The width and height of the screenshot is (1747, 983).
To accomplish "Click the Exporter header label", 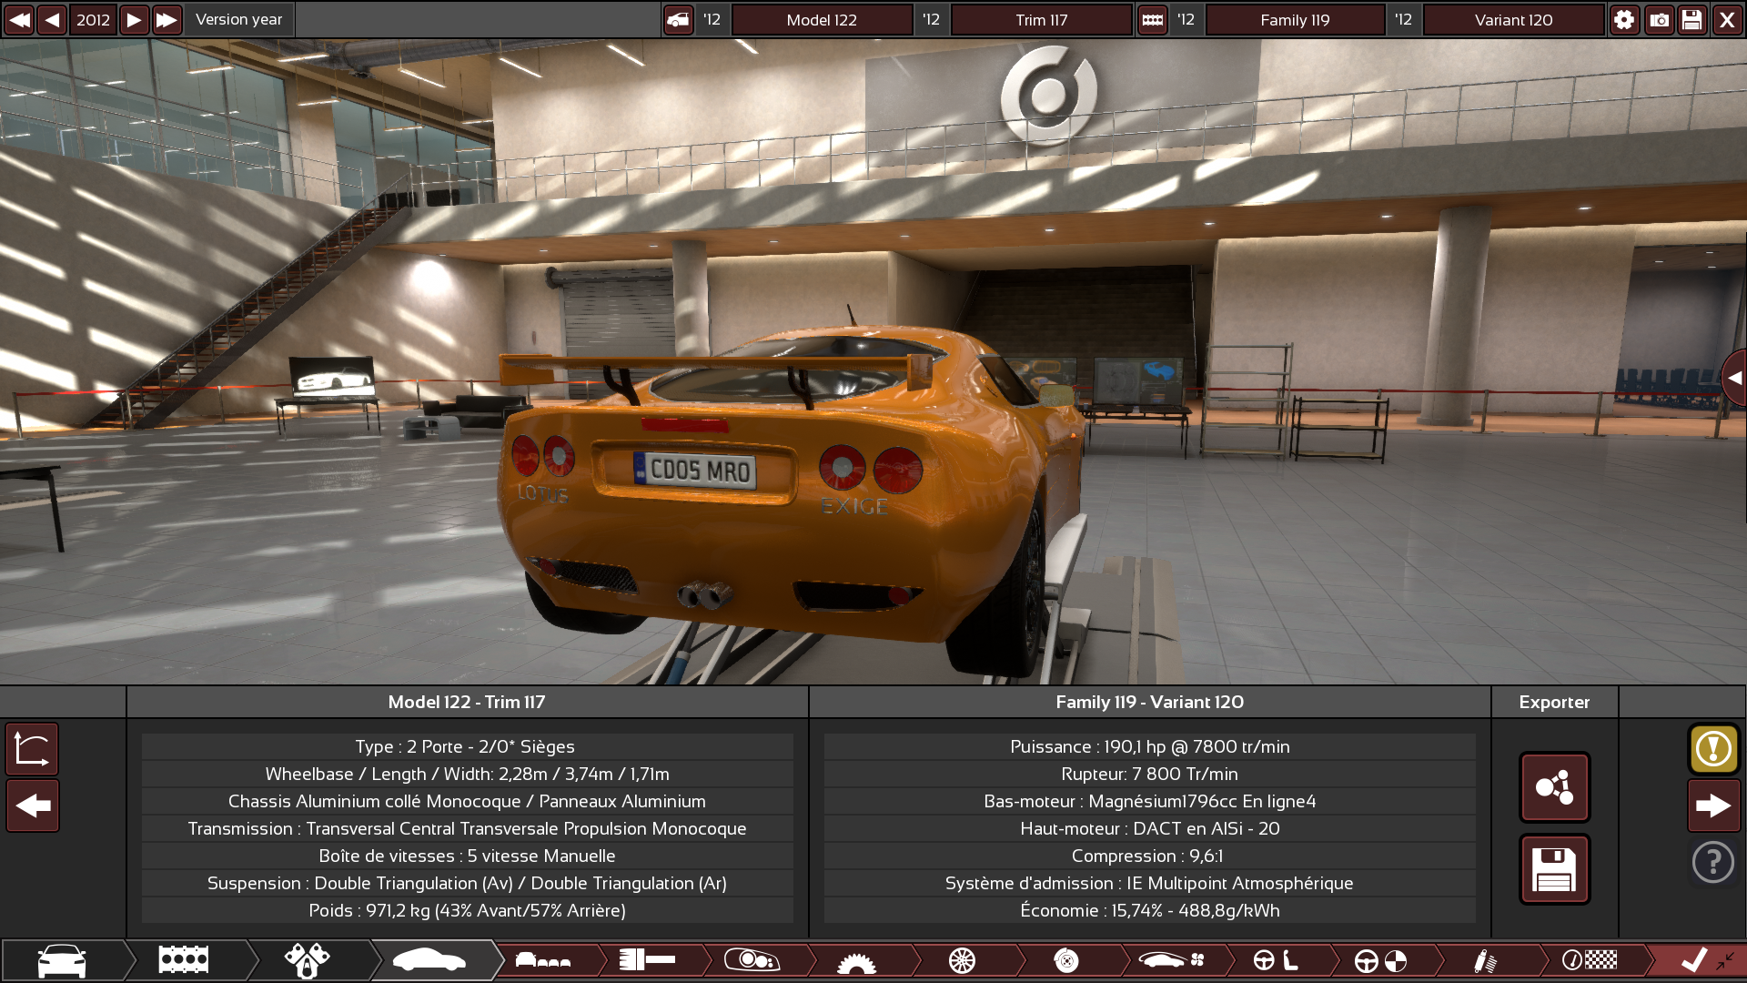I will (x=1554, y=702).
